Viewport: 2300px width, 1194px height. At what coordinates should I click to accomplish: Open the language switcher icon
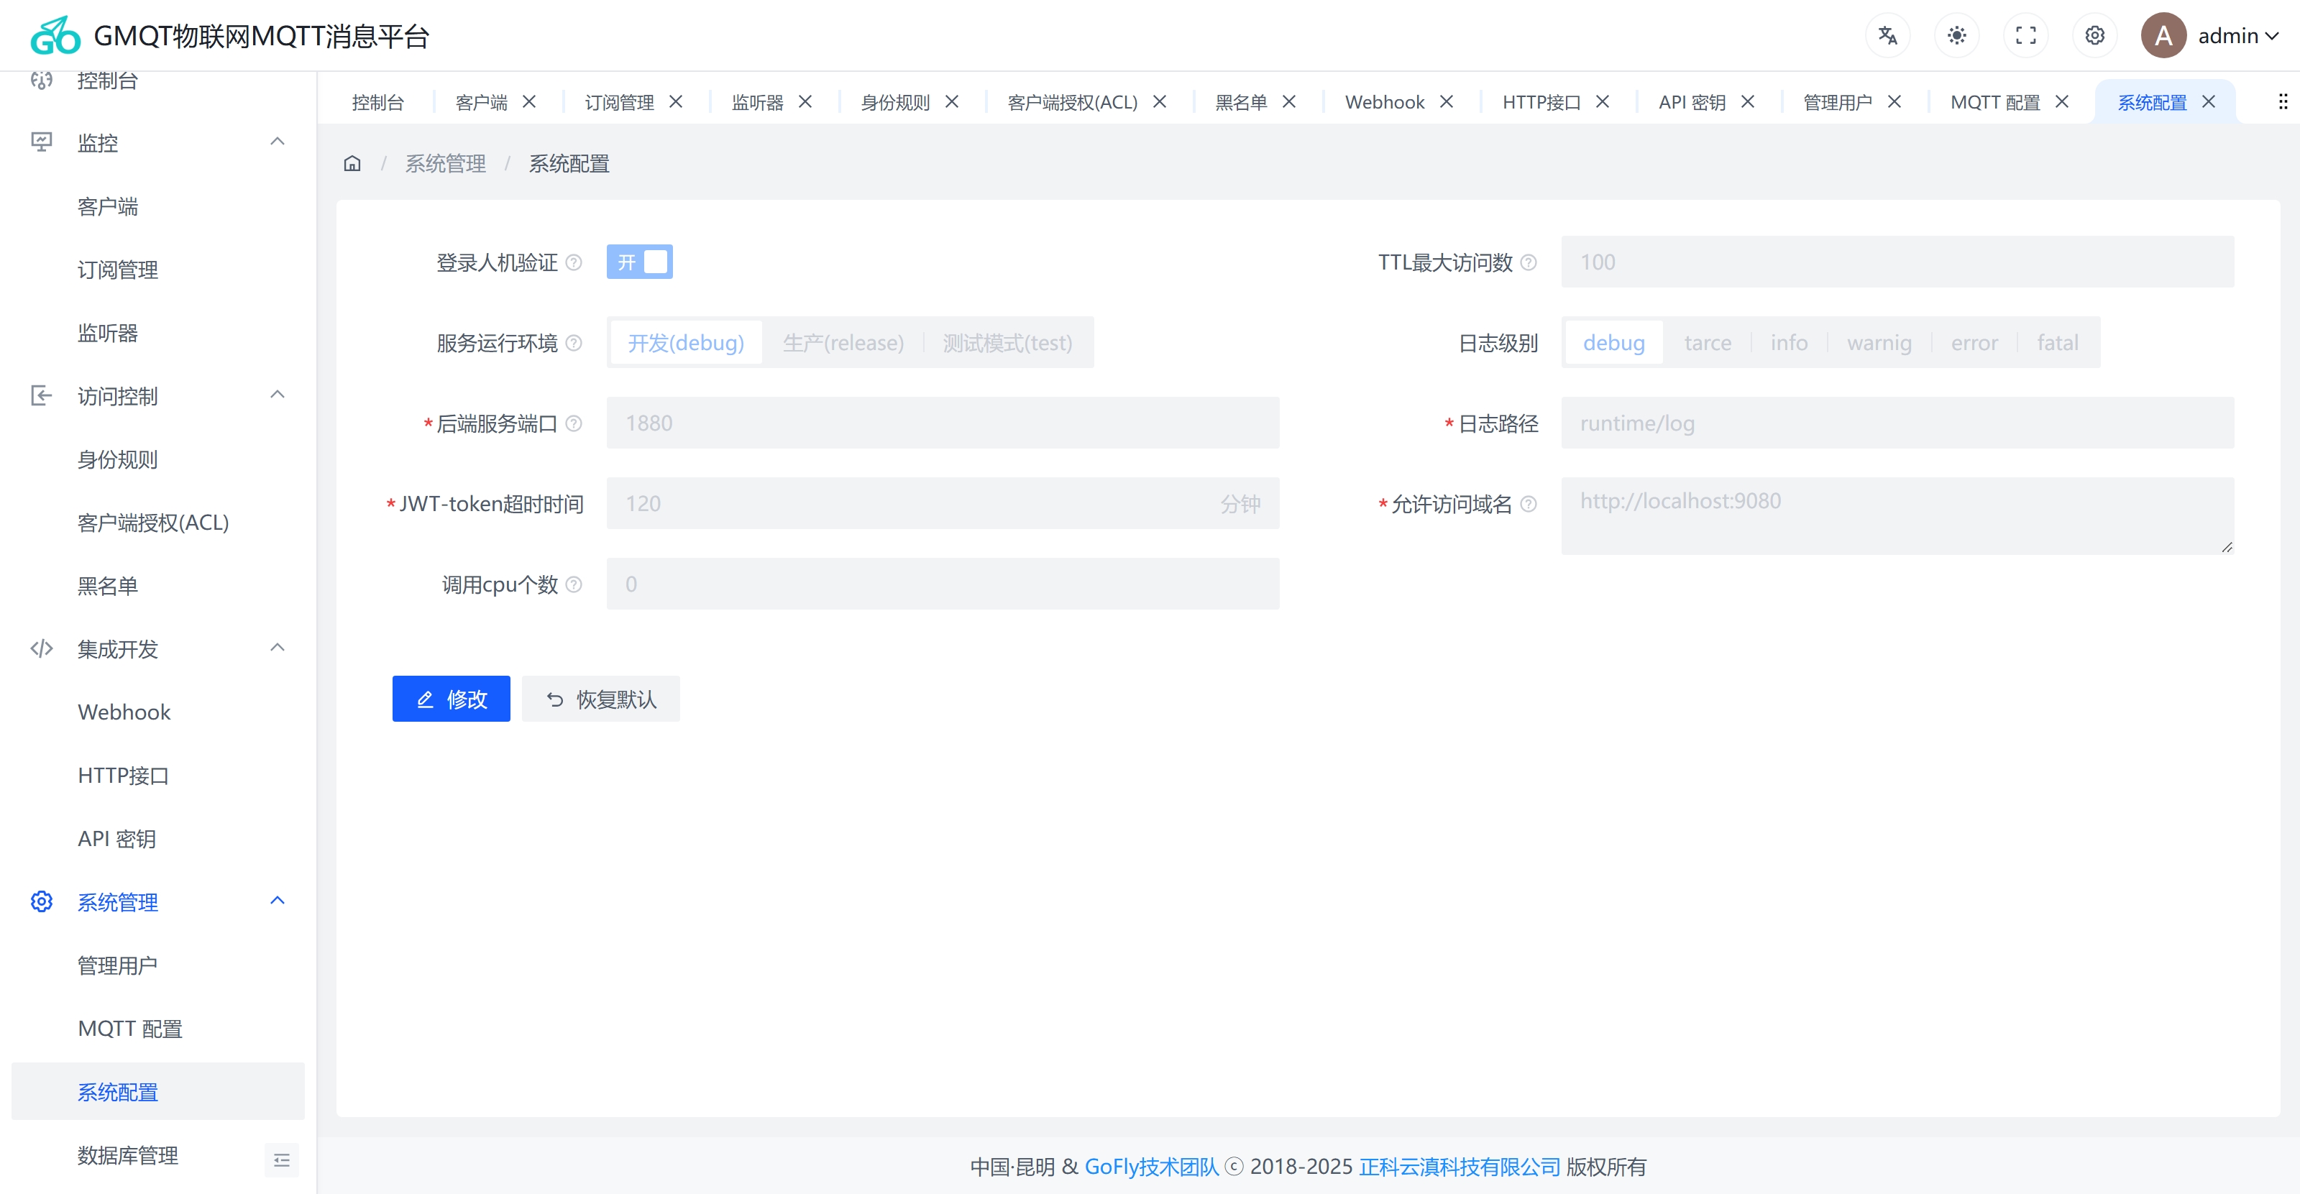(1887, 35)
